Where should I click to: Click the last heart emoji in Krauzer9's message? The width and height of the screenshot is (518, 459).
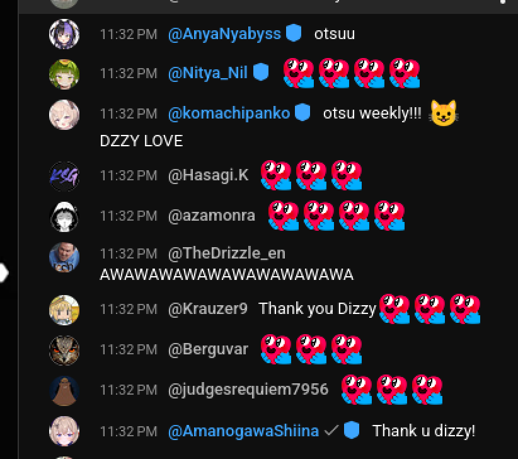(x=465, y=309)
